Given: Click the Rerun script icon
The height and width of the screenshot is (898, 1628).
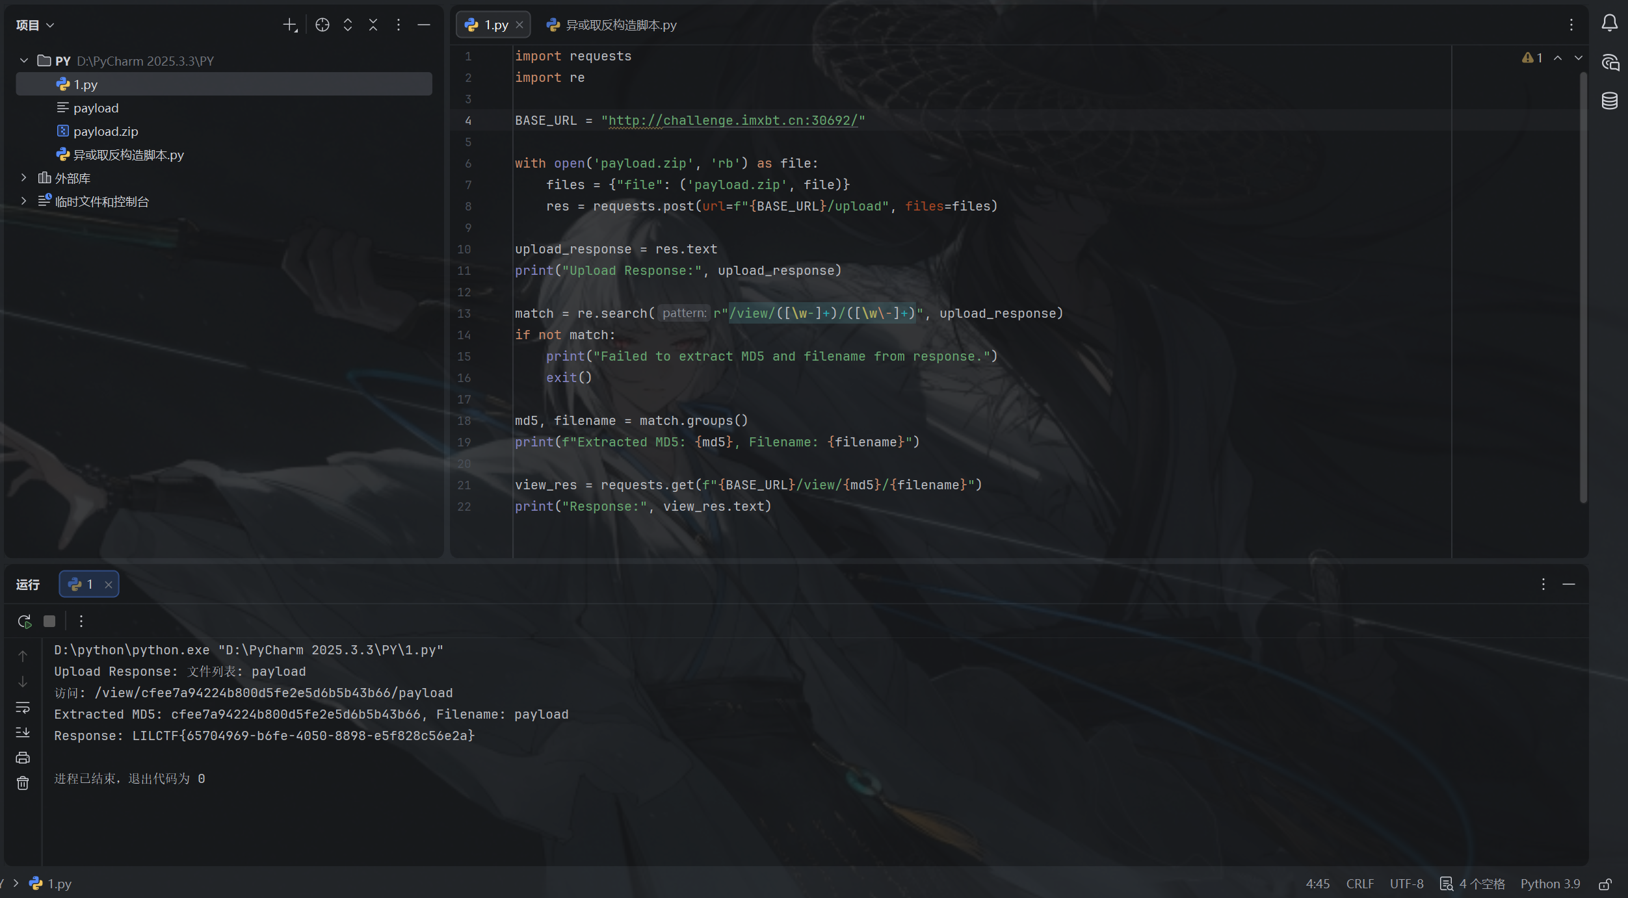Looking at the screenshot, I should [x=25, y=621].
